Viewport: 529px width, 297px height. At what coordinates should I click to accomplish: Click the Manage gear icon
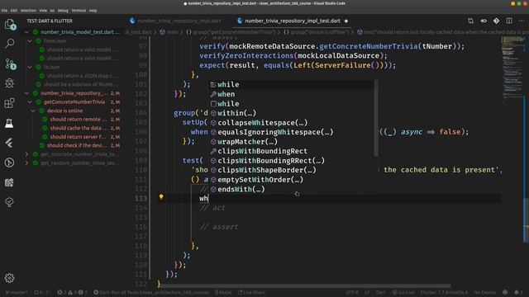pos(9,278)
